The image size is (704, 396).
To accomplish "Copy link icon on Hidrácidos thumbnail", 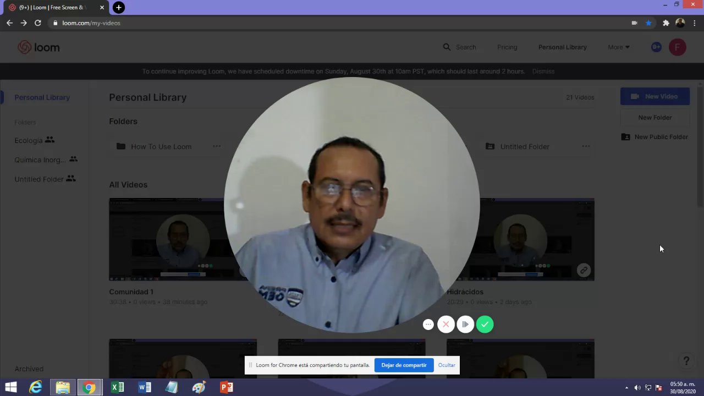I will pos(584,270).
